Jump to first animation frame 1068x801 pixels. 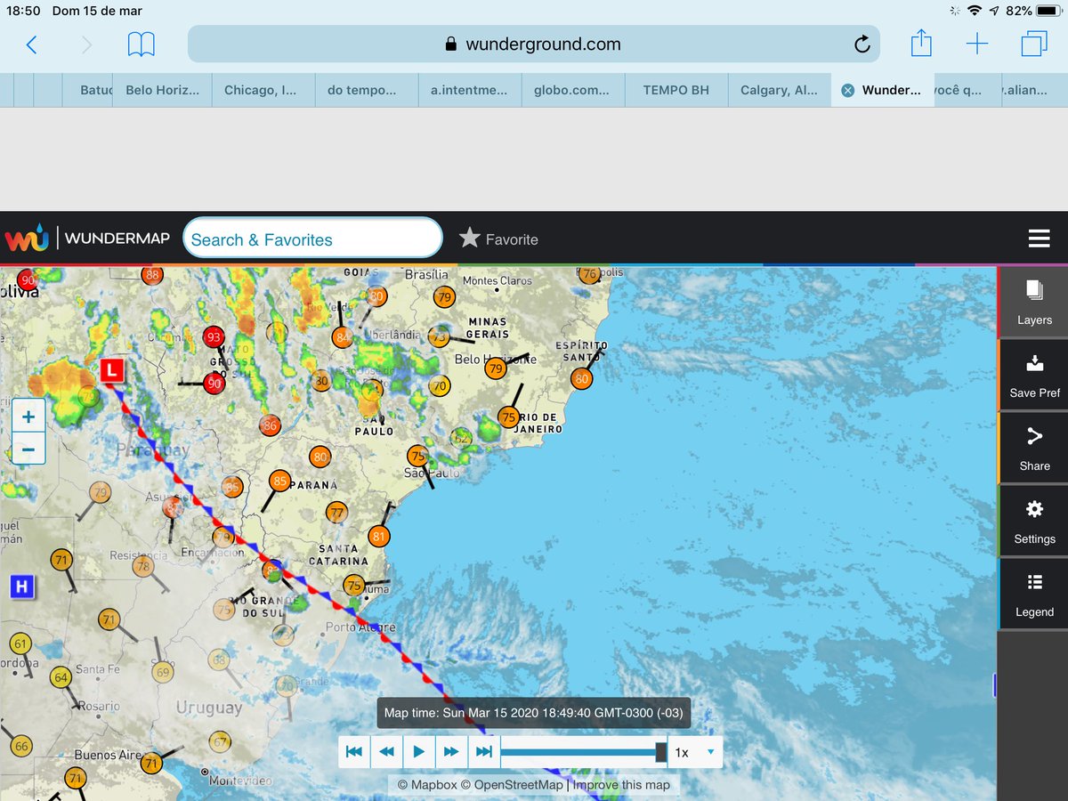pos(354,752)
